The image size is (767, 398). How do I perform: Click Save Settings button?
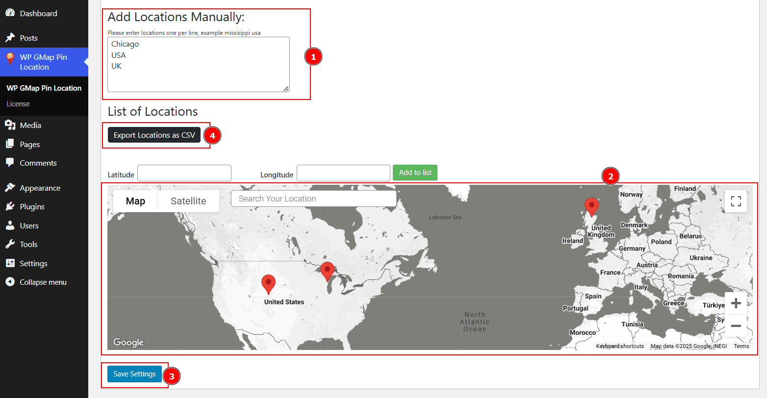point(134,374)
